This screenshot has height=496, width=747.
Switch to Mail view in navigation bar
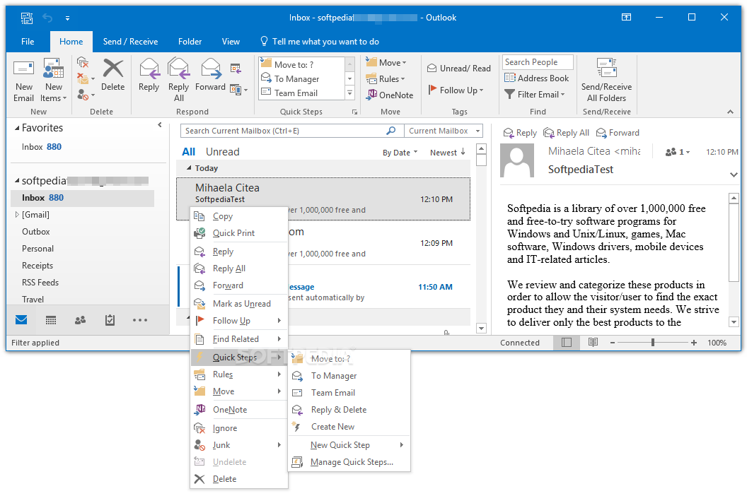coord(21,320)
